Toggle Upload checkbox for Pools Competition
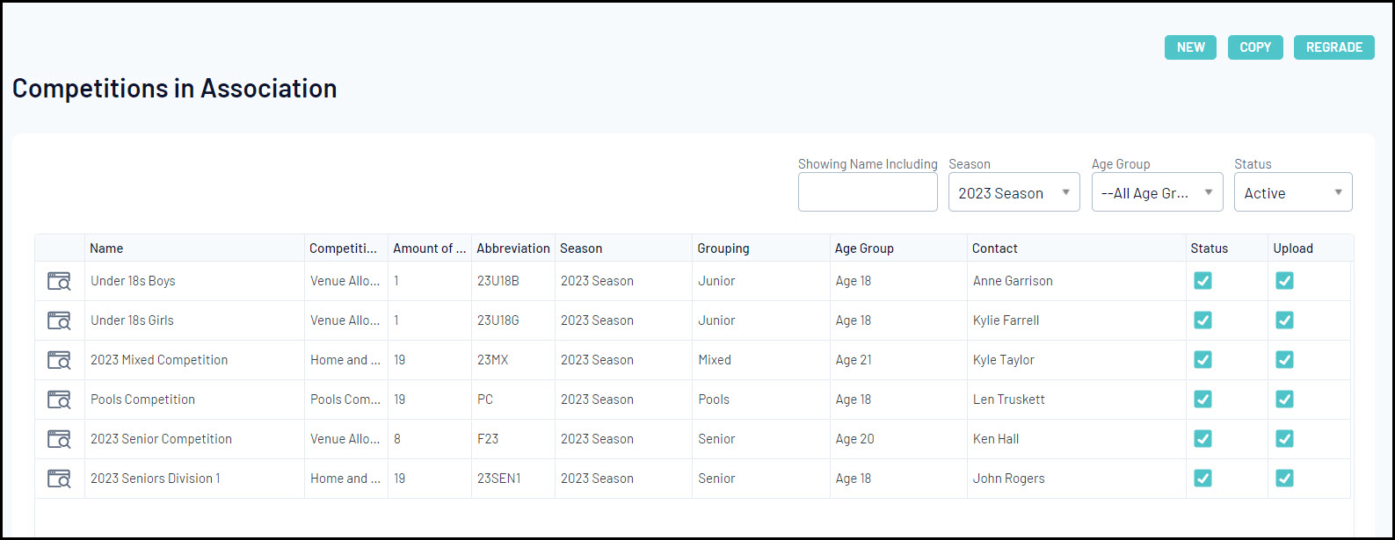This screenshot has height=540, width=1395. click(x=1284, y=400)
